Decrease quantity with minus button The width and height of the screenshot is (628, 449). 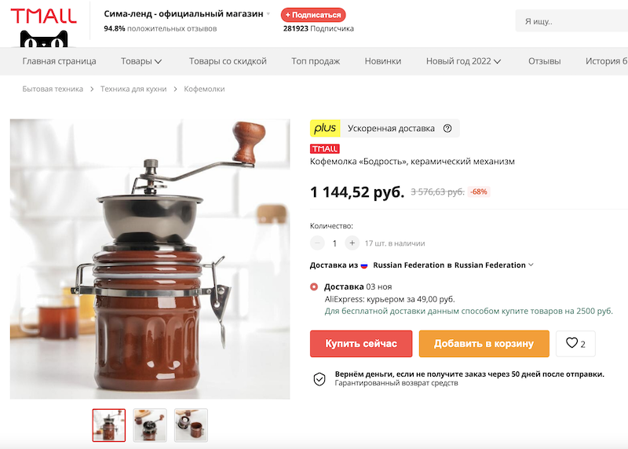pyautogui.click(x=317, y=243)
